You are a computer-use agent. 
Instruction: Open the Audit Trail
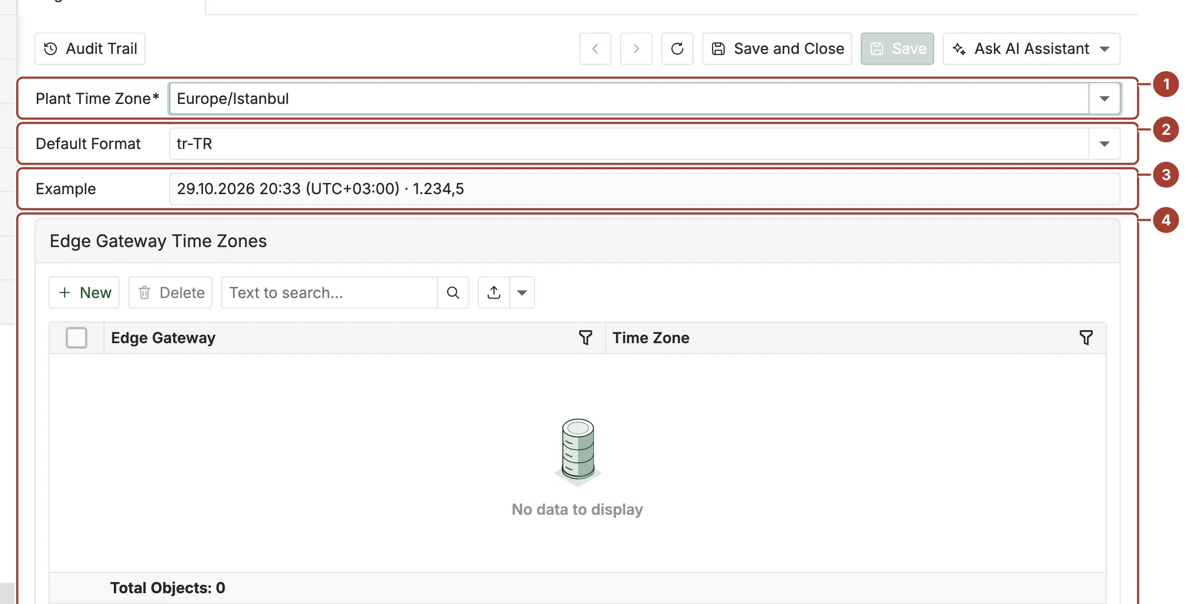pyautogui.click(x=90, y=49)
